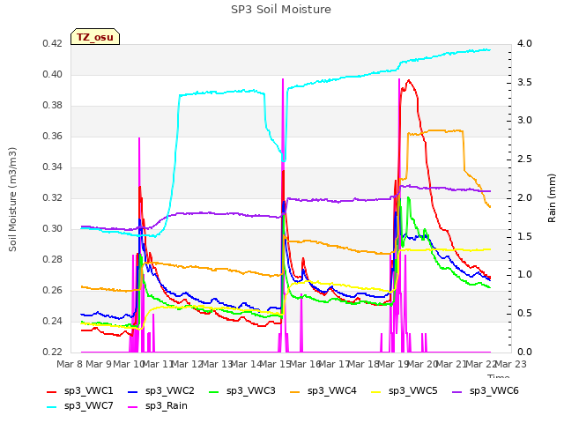Viewport: 564px width, 423px height.
Task: Click the sp3_VWC6 legend entry
Action: (x=486, y=391)
